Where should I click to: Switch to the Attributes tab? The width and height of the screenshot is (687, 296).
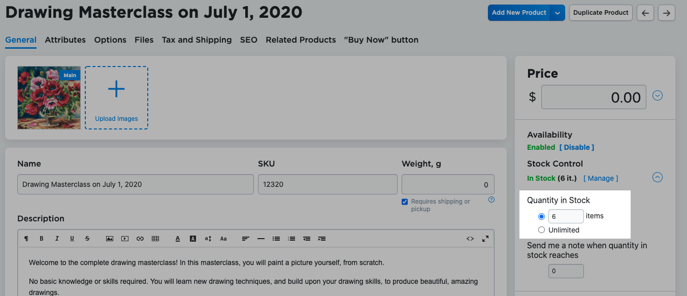click(65, 40)
